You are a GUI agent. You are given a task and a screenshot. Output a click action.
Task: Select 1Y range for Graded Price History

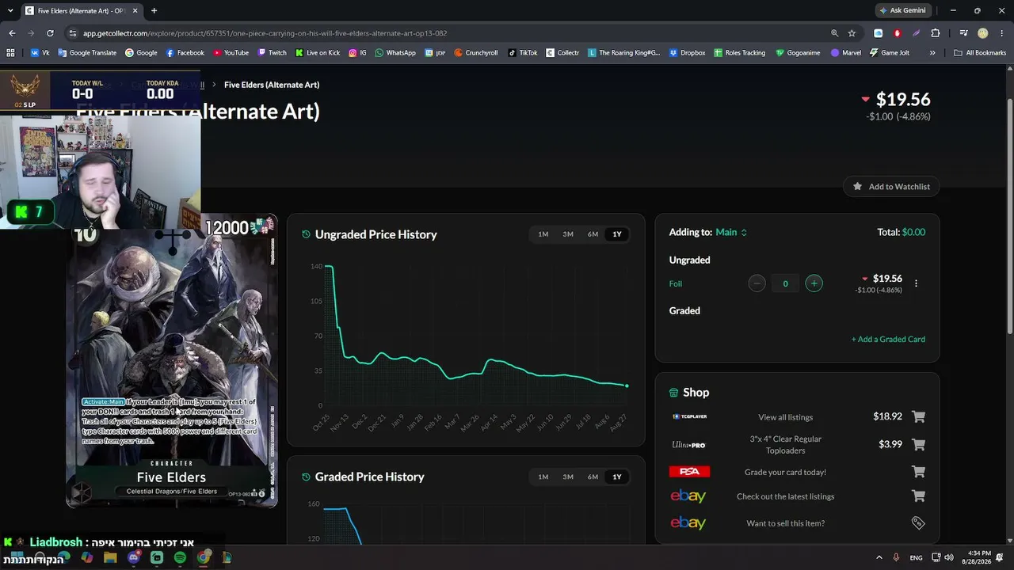(617, 477)
